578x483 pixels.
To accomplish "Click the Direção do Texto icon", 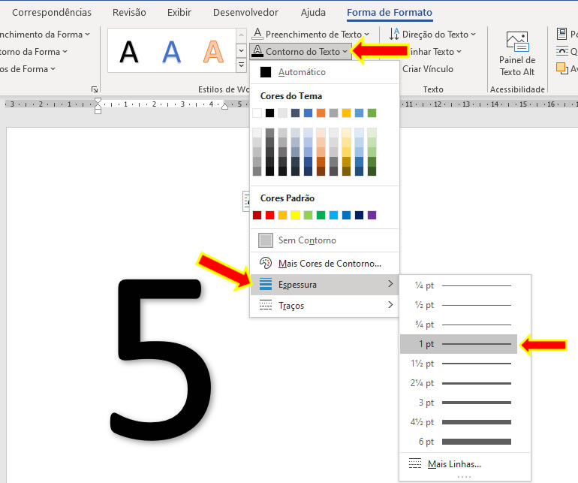I will click(x=394, y=34).
